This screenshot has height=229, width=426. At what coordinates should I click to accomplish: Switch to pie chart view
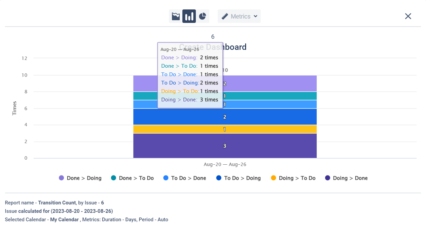[202, 16]
